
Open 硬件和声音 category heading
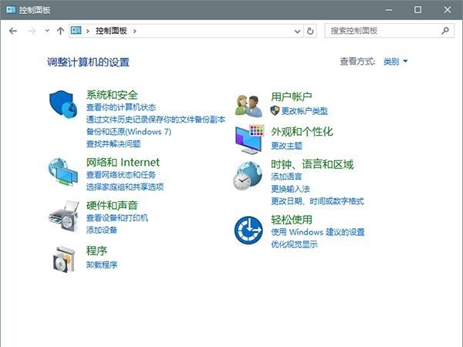click(x=112, y=205)
